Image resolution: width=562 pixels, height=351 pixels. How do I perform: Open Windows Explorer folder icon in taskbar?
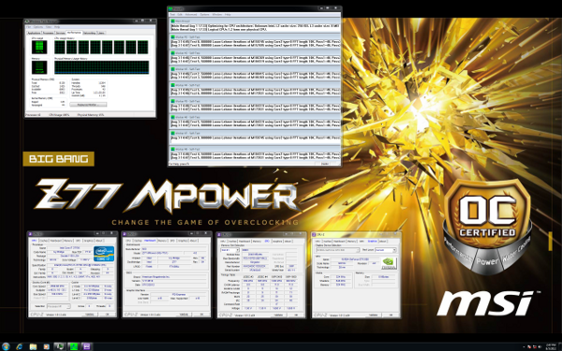click(33, 346)
